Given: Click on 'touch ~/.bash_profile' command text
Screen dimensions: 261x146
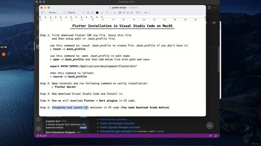Looking at the screenshot, I should 69,49.
